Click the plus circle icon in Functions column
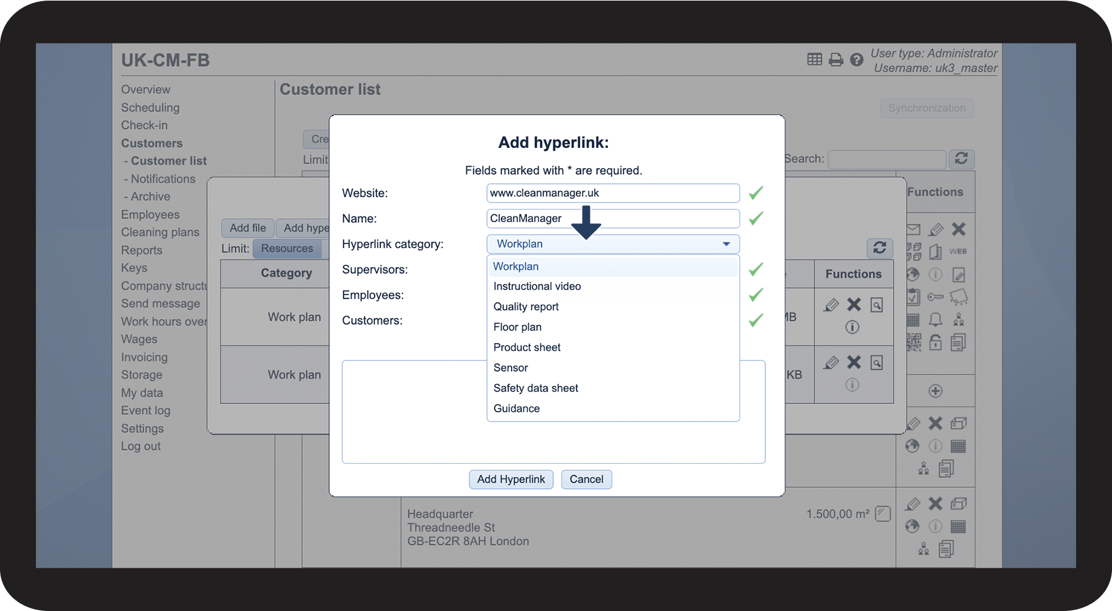The width and height of the screenshot is (1112, 611). [x=936, y=391]
